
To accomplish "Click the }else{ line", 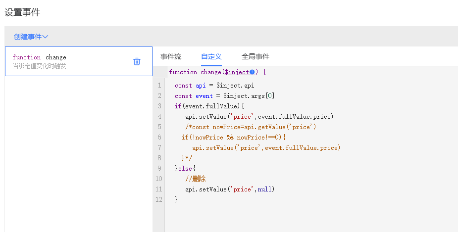I will click(x=185, y=168).
